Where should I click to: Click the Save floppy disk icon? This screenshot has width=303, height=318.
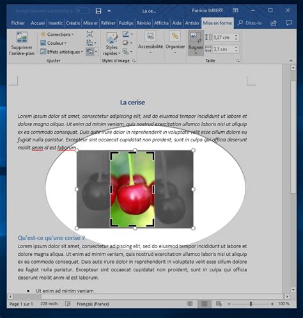98,11
